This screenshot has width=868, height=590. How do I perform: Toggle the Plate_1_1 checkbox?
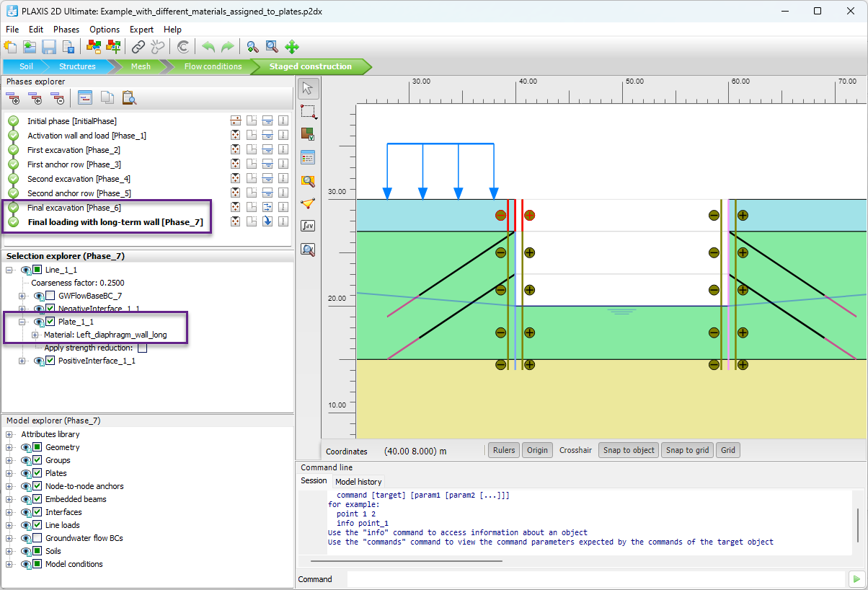[x=50, y=322]
